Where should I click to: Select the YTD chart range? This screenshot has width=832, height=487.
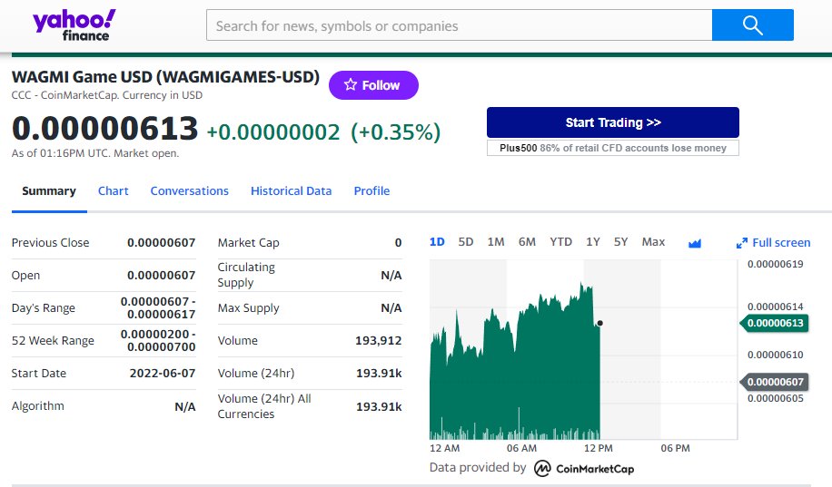560,242
